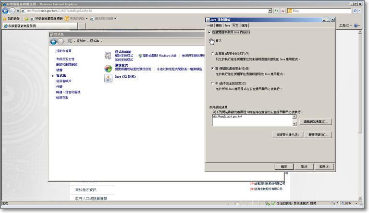Click Internet Explorer forward arrow button
Image resolution: width=369 pixels, height=213 pixels.
tap(12, 11)
